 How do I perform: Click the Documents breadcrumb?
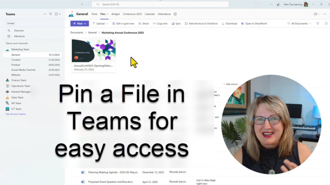(76, 33)
